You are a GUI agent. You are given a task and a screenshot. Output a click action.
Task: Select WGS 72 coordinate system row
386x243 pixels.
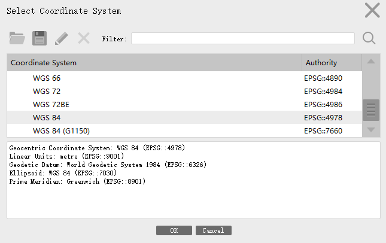[x=184, y=92]
